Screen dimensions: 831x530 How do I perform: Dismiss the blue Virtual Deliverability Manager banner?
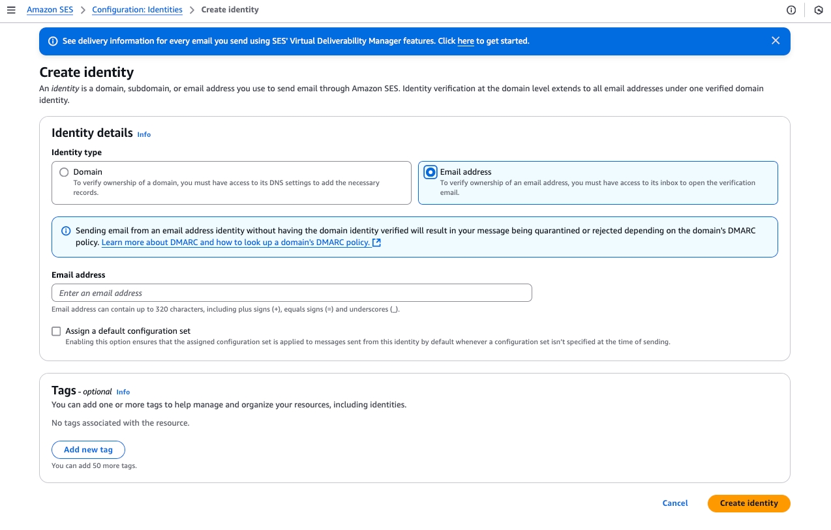[x=776, y=40]
